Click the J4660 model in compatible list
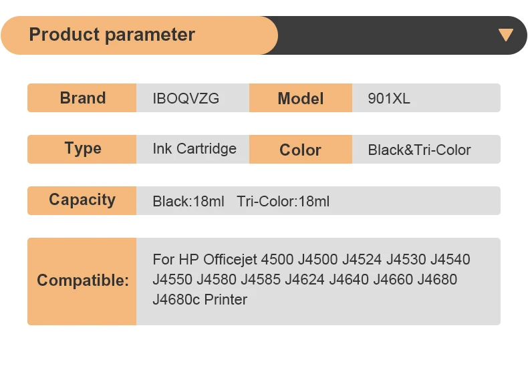528x368 pixels. pos(393,279)
